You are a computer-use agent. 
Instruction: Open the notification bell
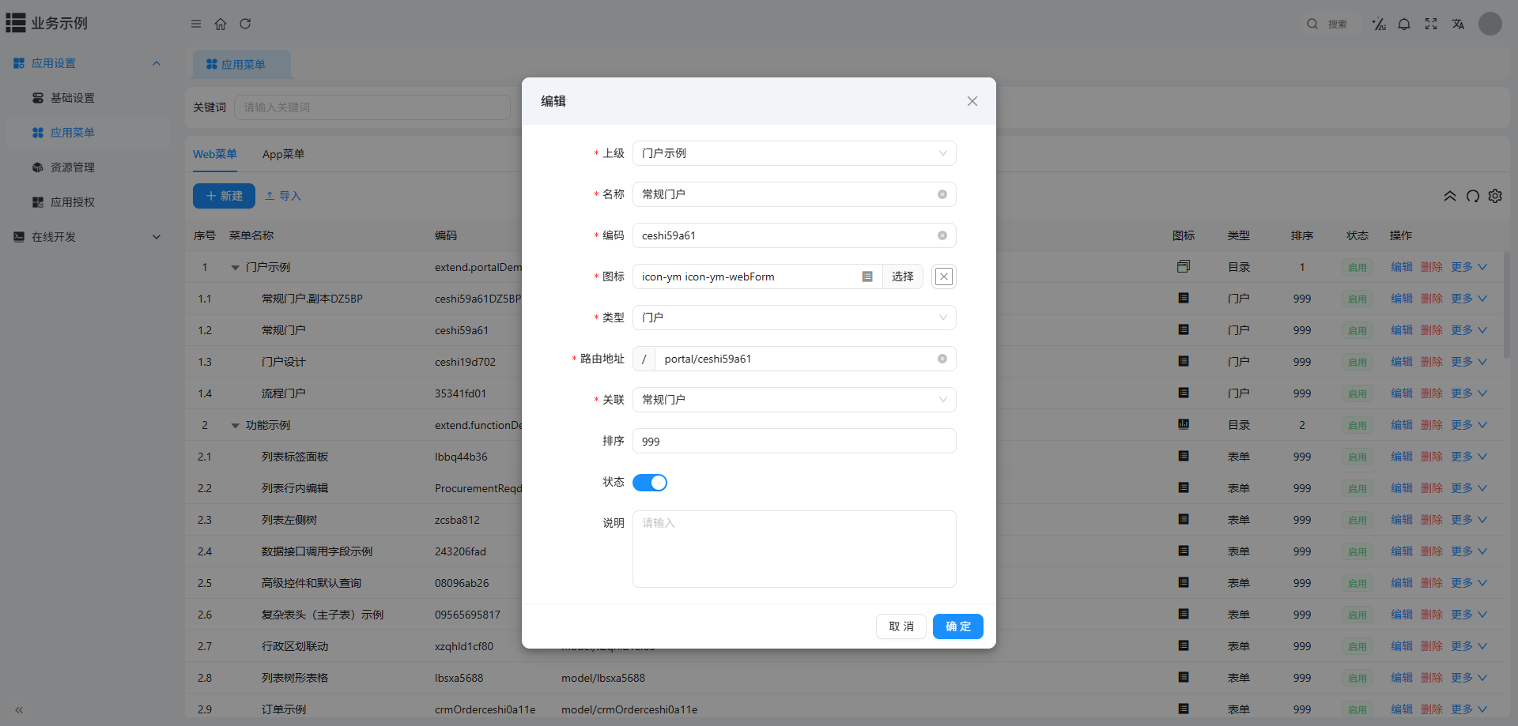coord(1404,24)
